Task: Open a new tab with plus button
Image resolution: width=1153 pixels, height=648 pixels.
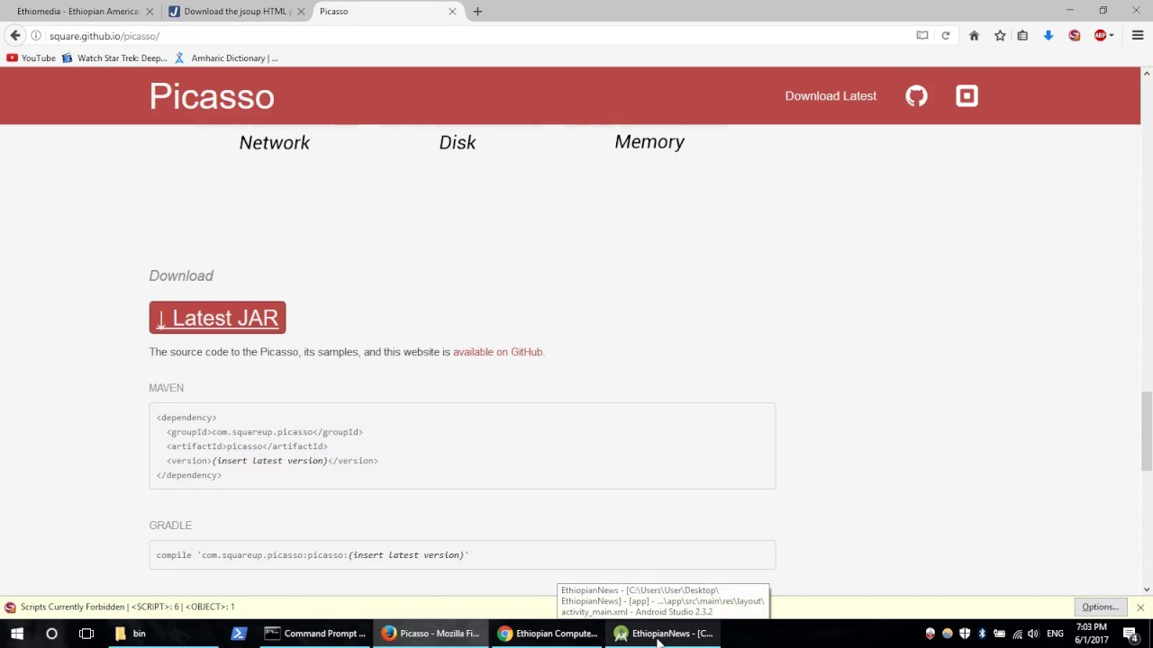Action: coord(477,12)
